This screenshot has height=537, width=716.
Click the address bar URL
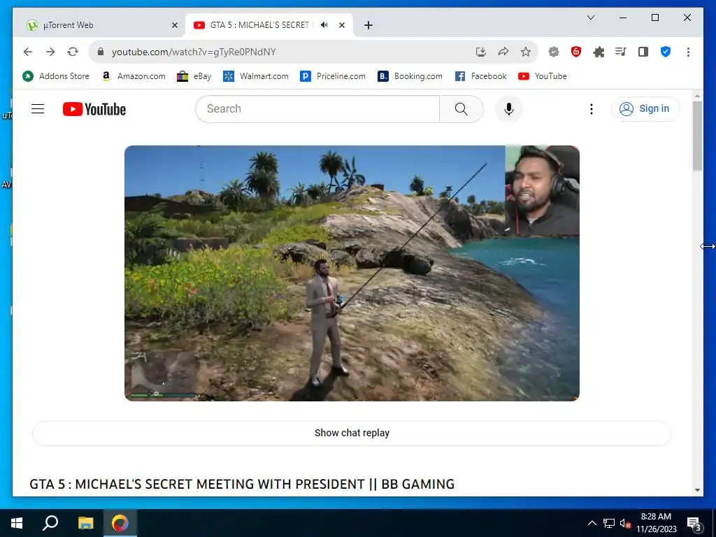(x=194, y=52)
